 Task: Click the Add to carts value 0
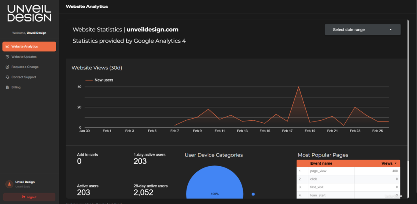tap(79, 161)
